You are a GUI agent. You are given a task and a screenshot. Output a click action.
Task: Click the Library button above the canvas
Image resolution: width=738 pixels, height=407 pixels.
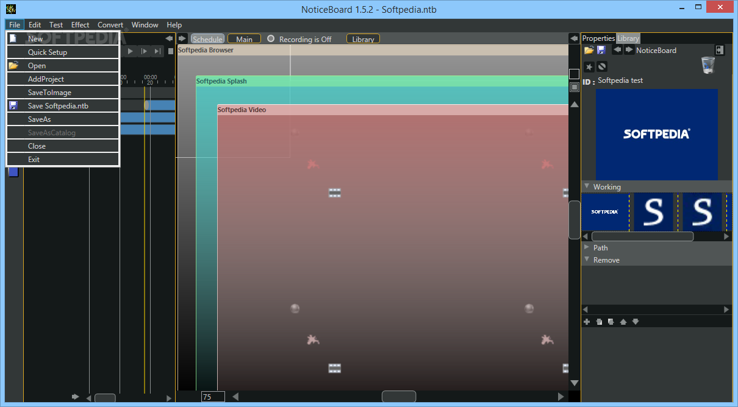(x=363, y=39)
